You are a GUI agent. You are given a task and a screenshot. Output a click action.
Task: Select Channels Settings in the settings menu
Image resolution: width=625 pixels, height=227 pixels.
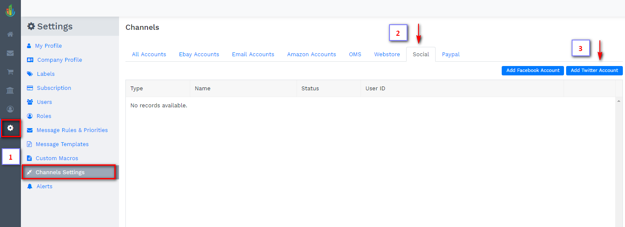(60, 172)
